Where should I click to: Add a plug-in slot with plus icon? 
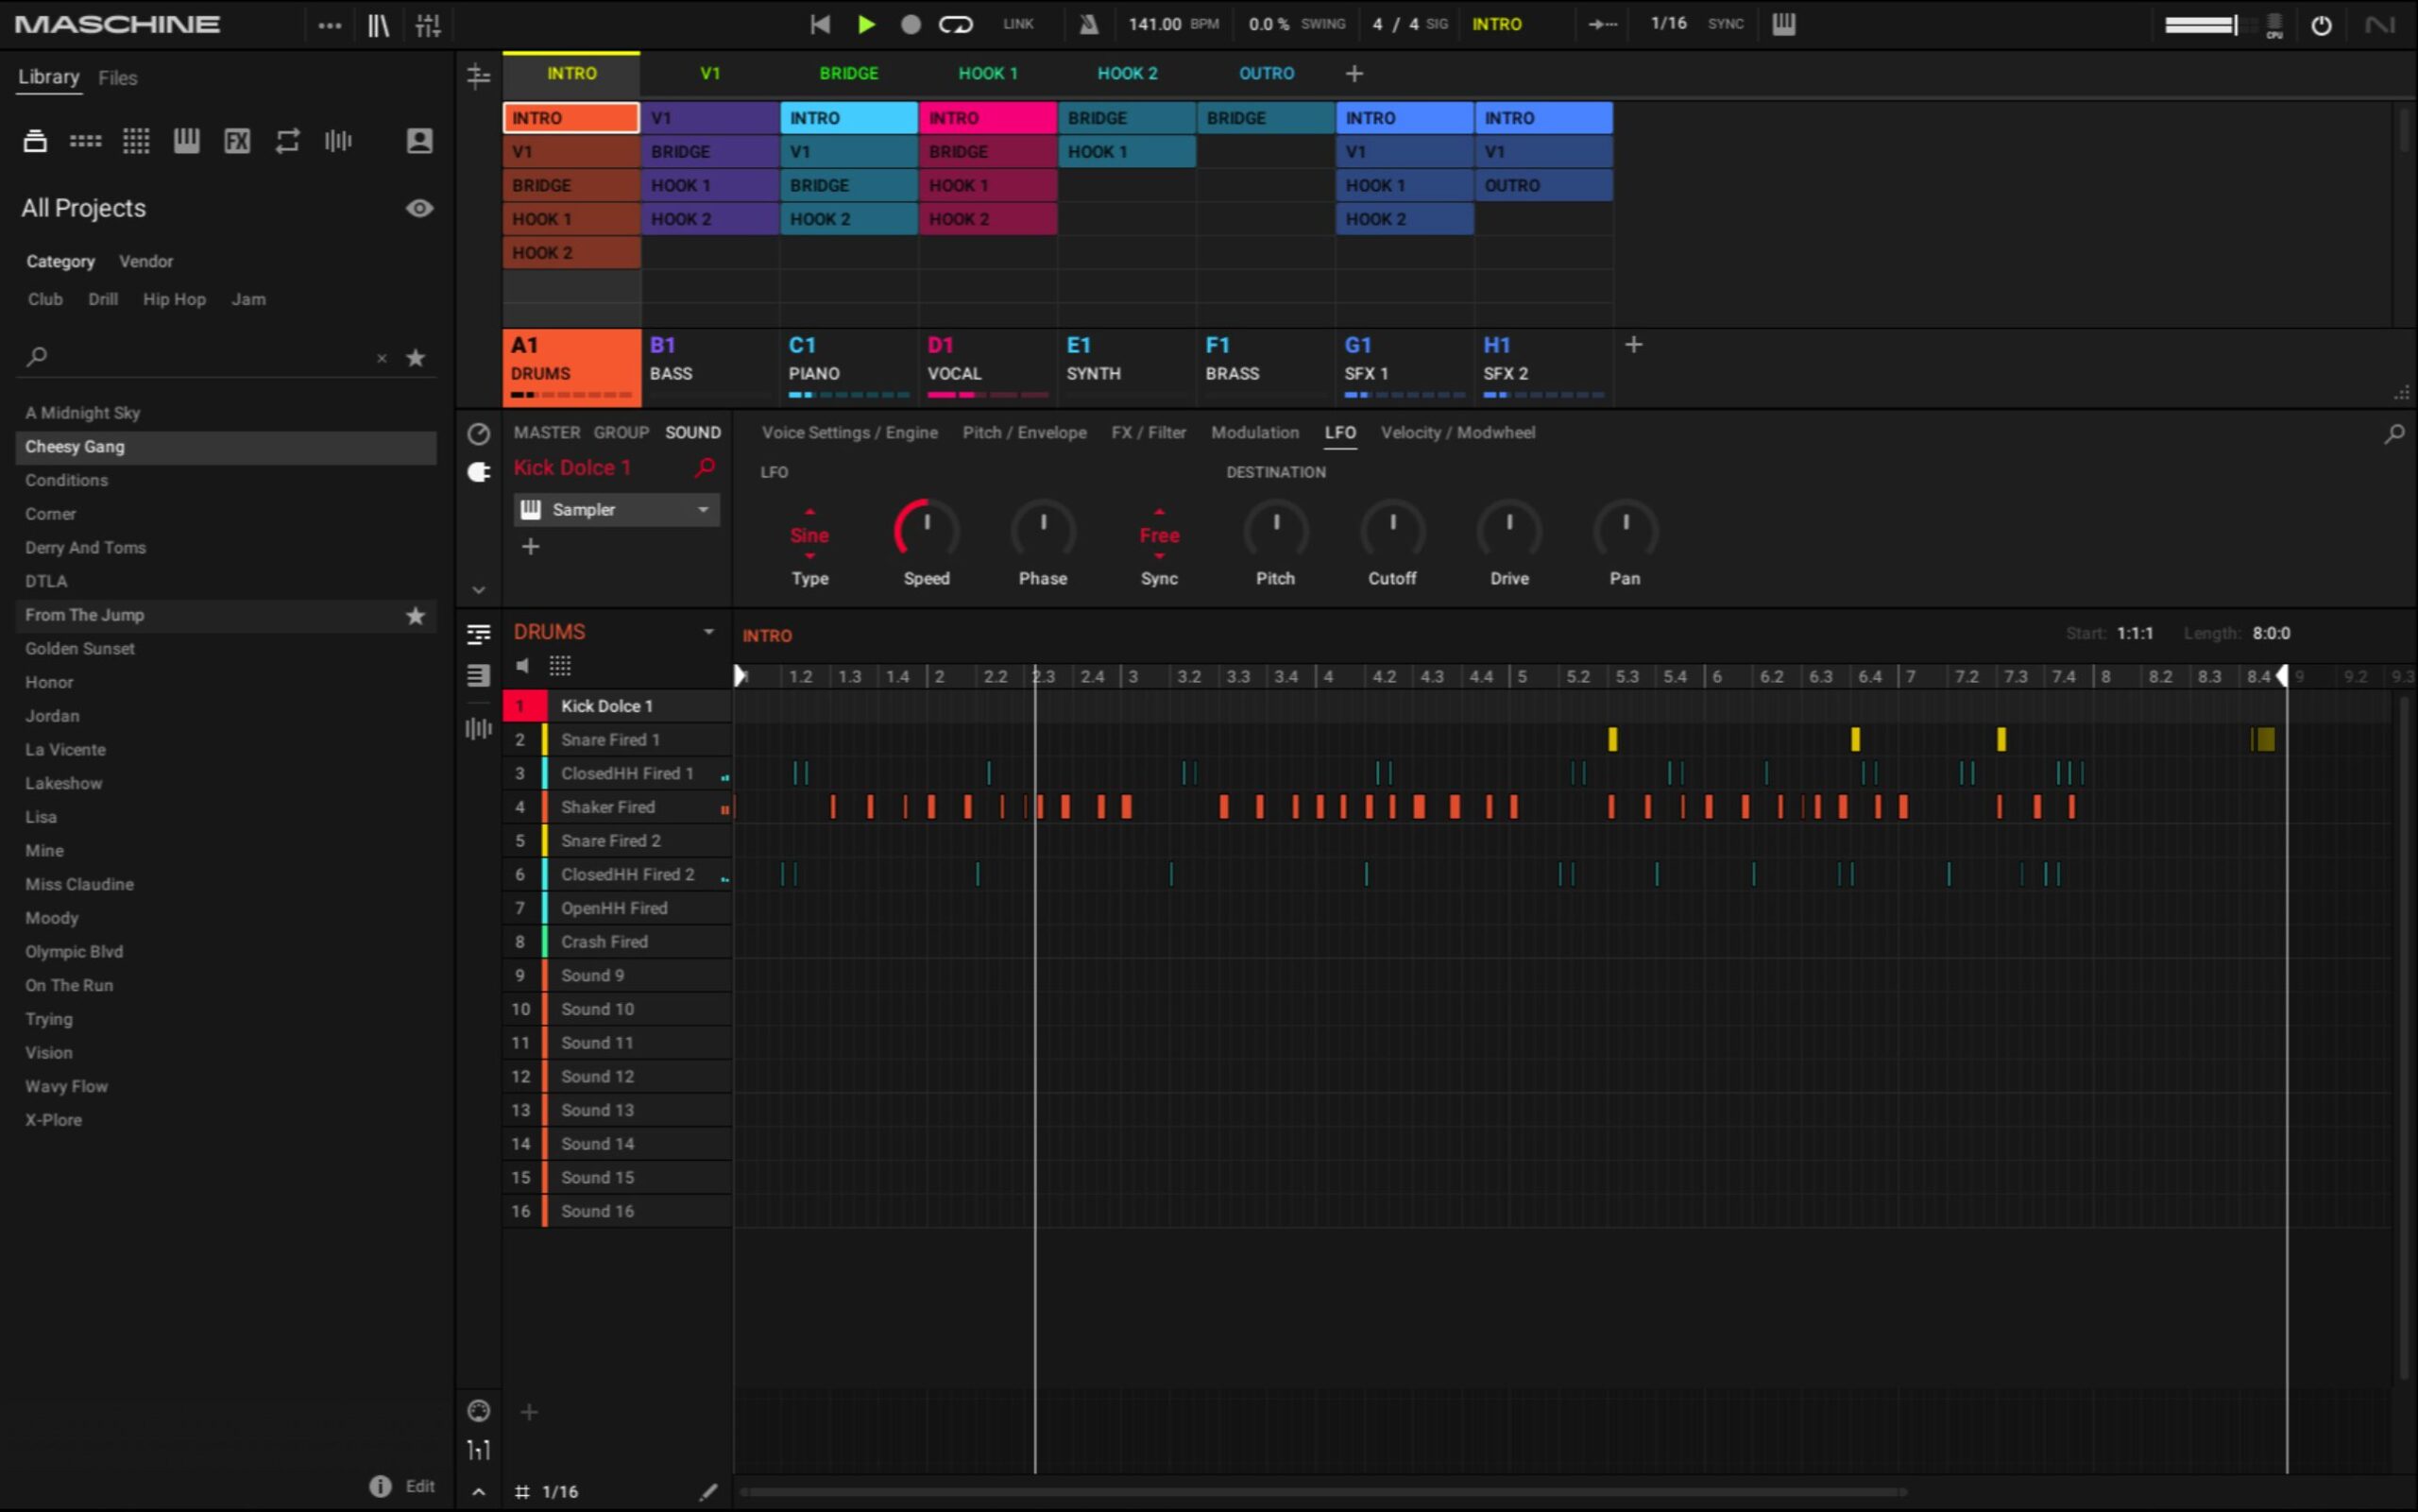531,546
